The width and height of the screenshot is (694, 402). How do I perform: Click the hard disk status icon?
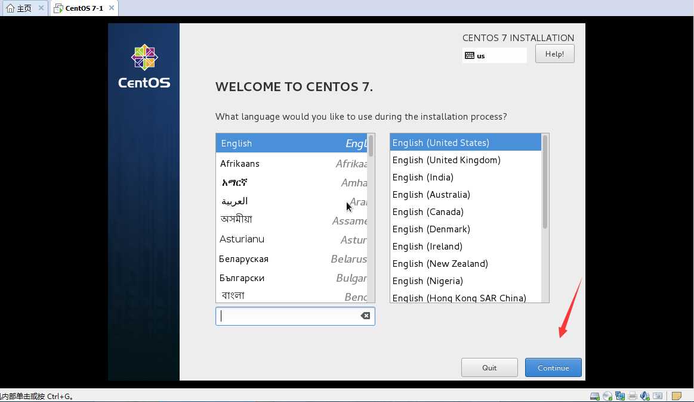point(595,396)
